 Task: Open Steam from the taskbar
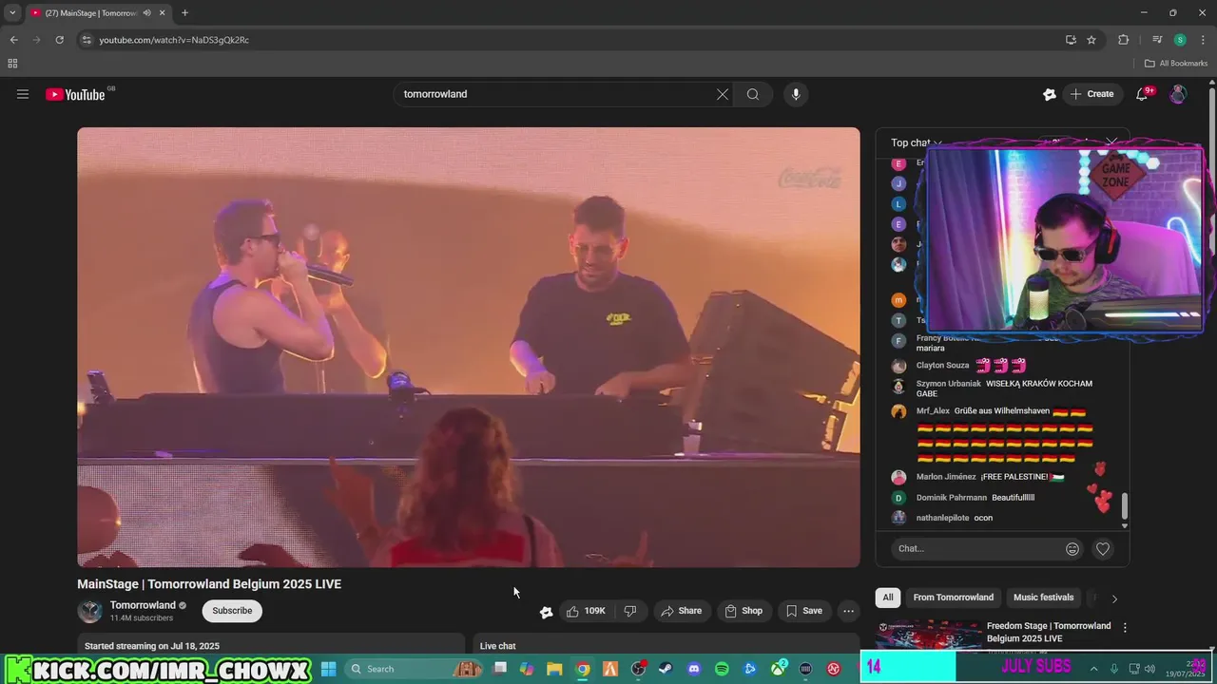[666, 669]
